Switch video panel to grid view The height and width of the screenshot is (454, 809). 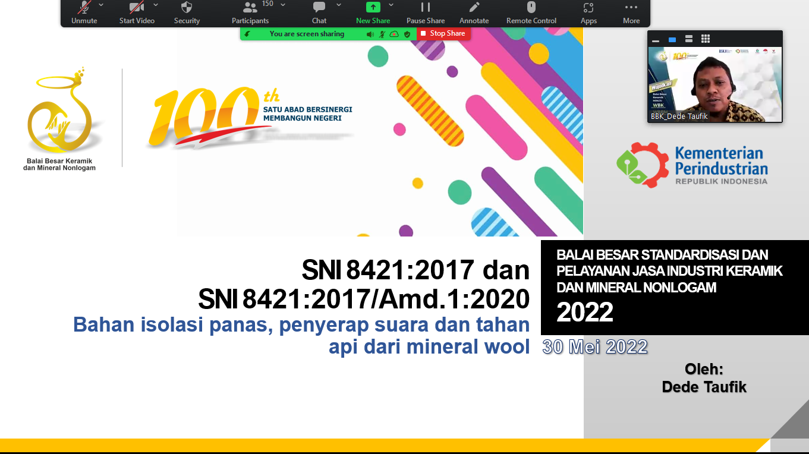706,39
